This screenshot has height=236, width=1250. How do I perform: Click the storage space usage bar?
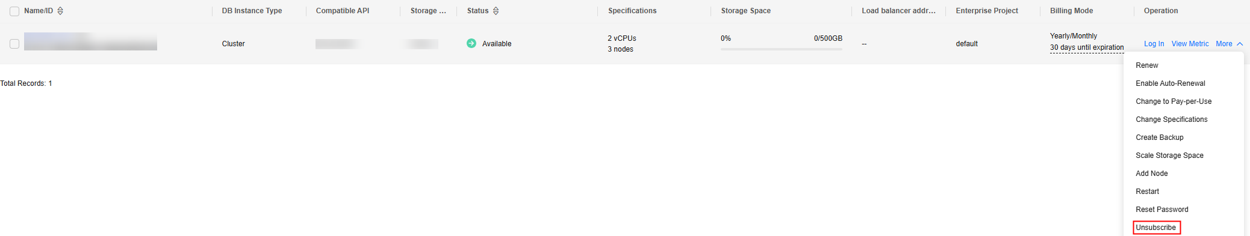[782, 49]
